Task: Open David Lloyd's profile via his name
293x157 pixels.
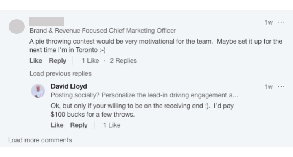Action: [69, 86]
